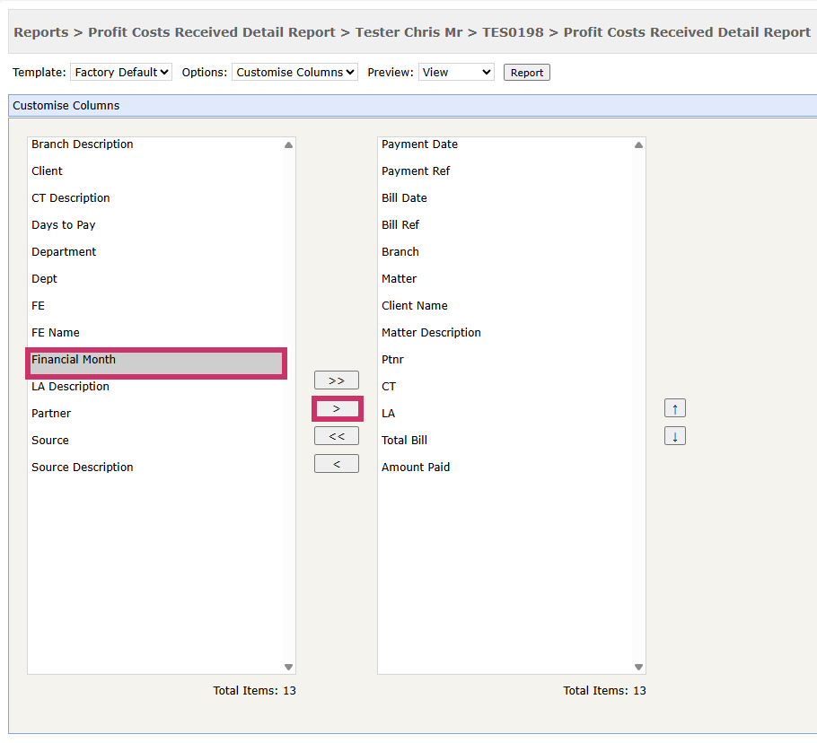Move selected column down with down arrow

click(x=675, y=436)
